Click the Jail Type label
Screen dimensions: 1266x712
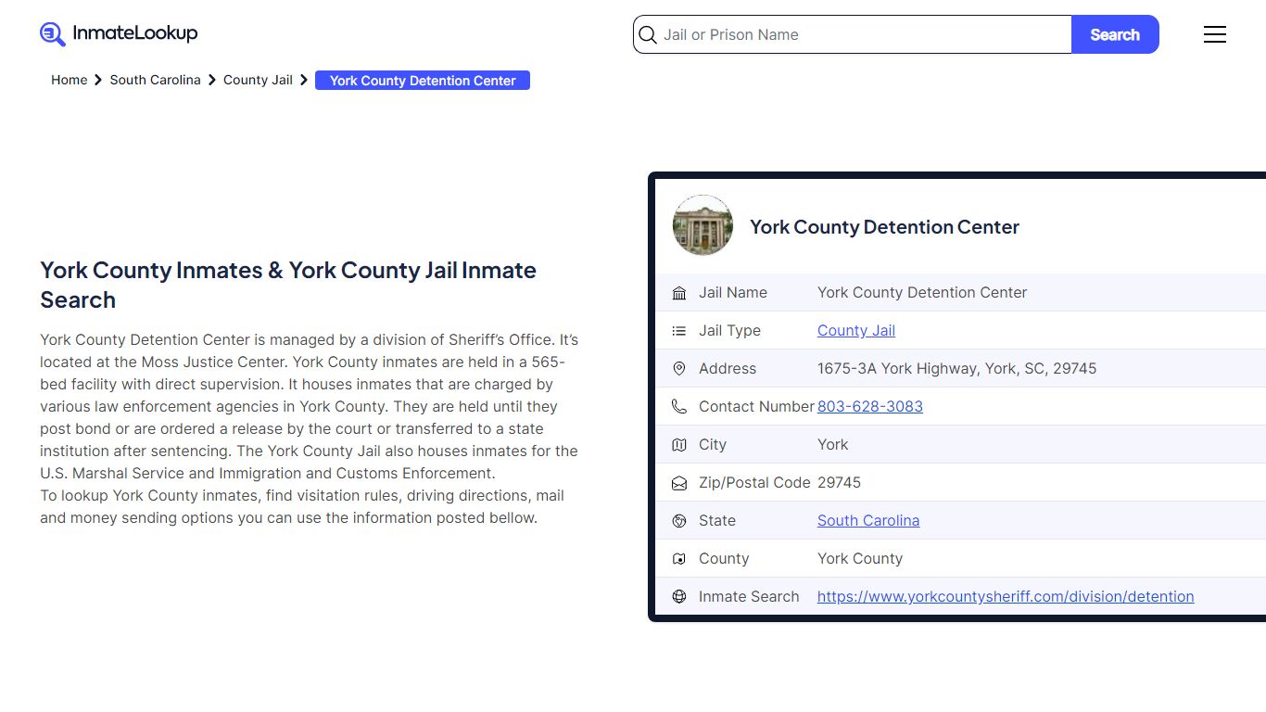pos(729,330)
